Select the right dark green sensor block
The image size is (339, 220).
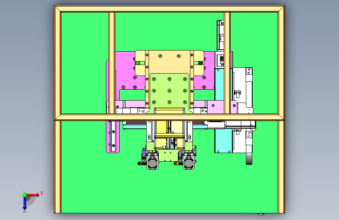coord(201,63)
